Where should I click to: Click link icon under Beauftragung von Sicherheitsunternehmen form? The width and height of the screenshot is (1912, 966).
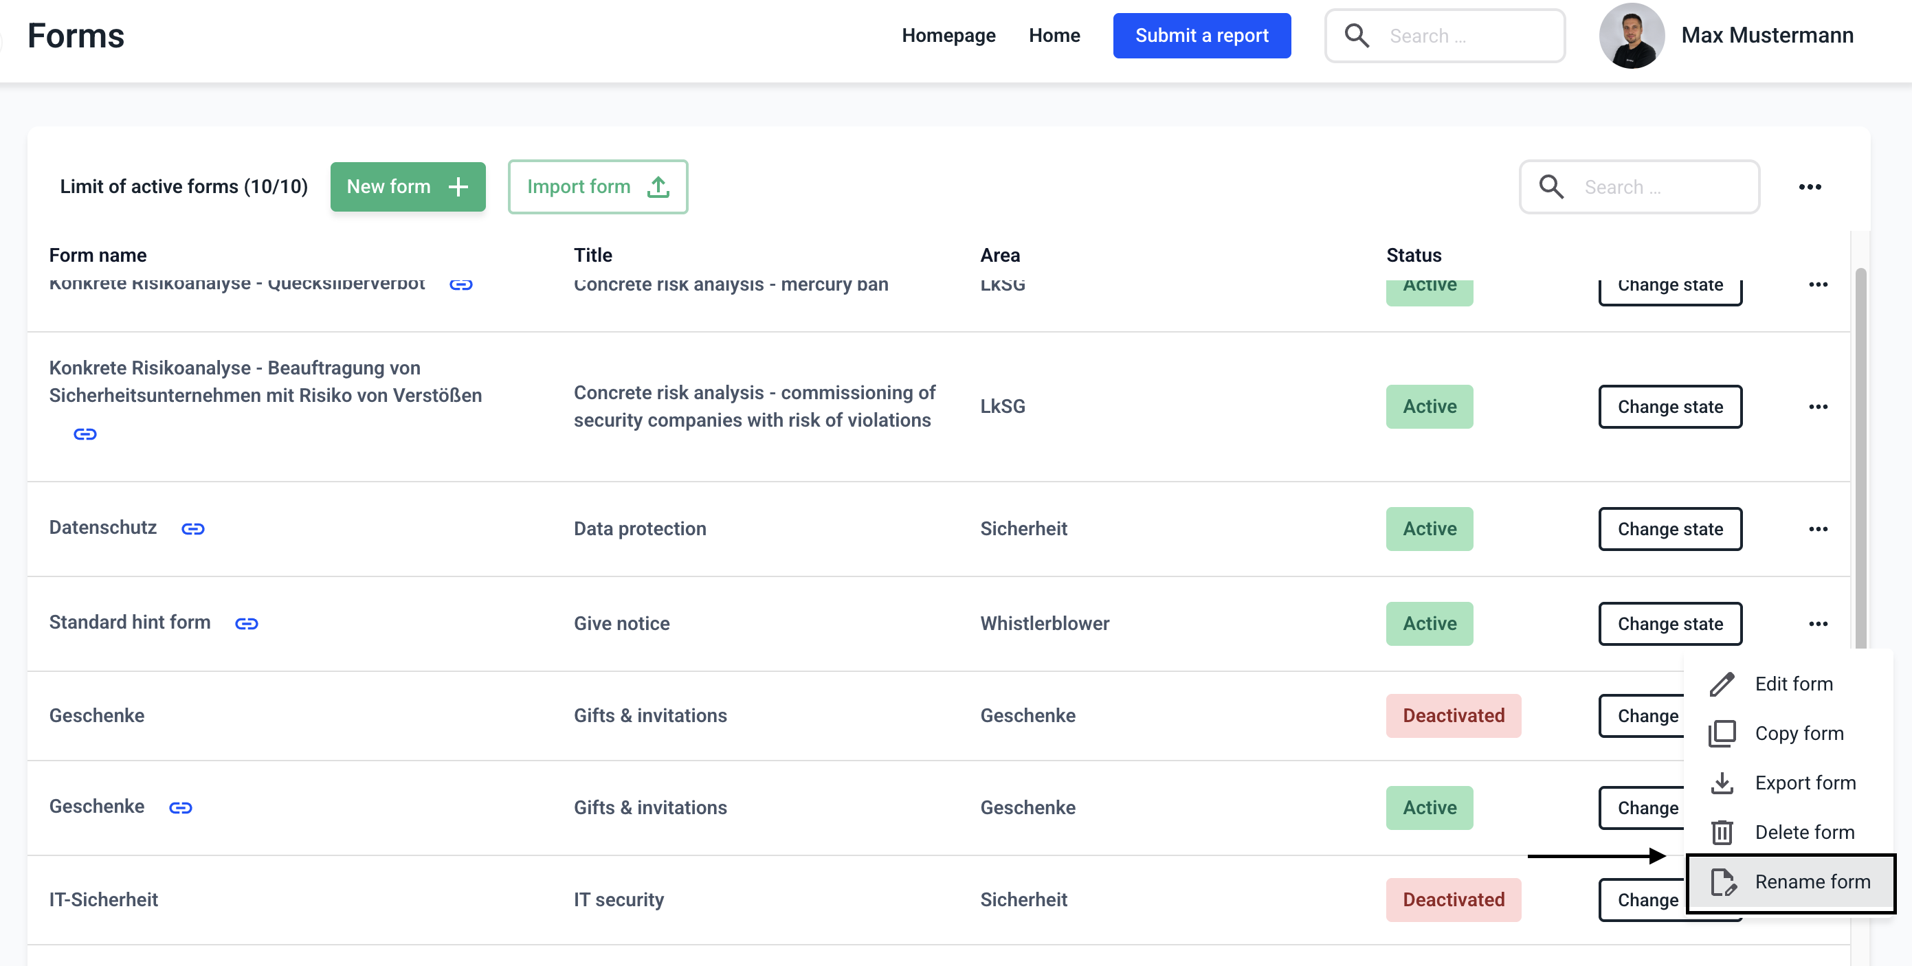85,434
